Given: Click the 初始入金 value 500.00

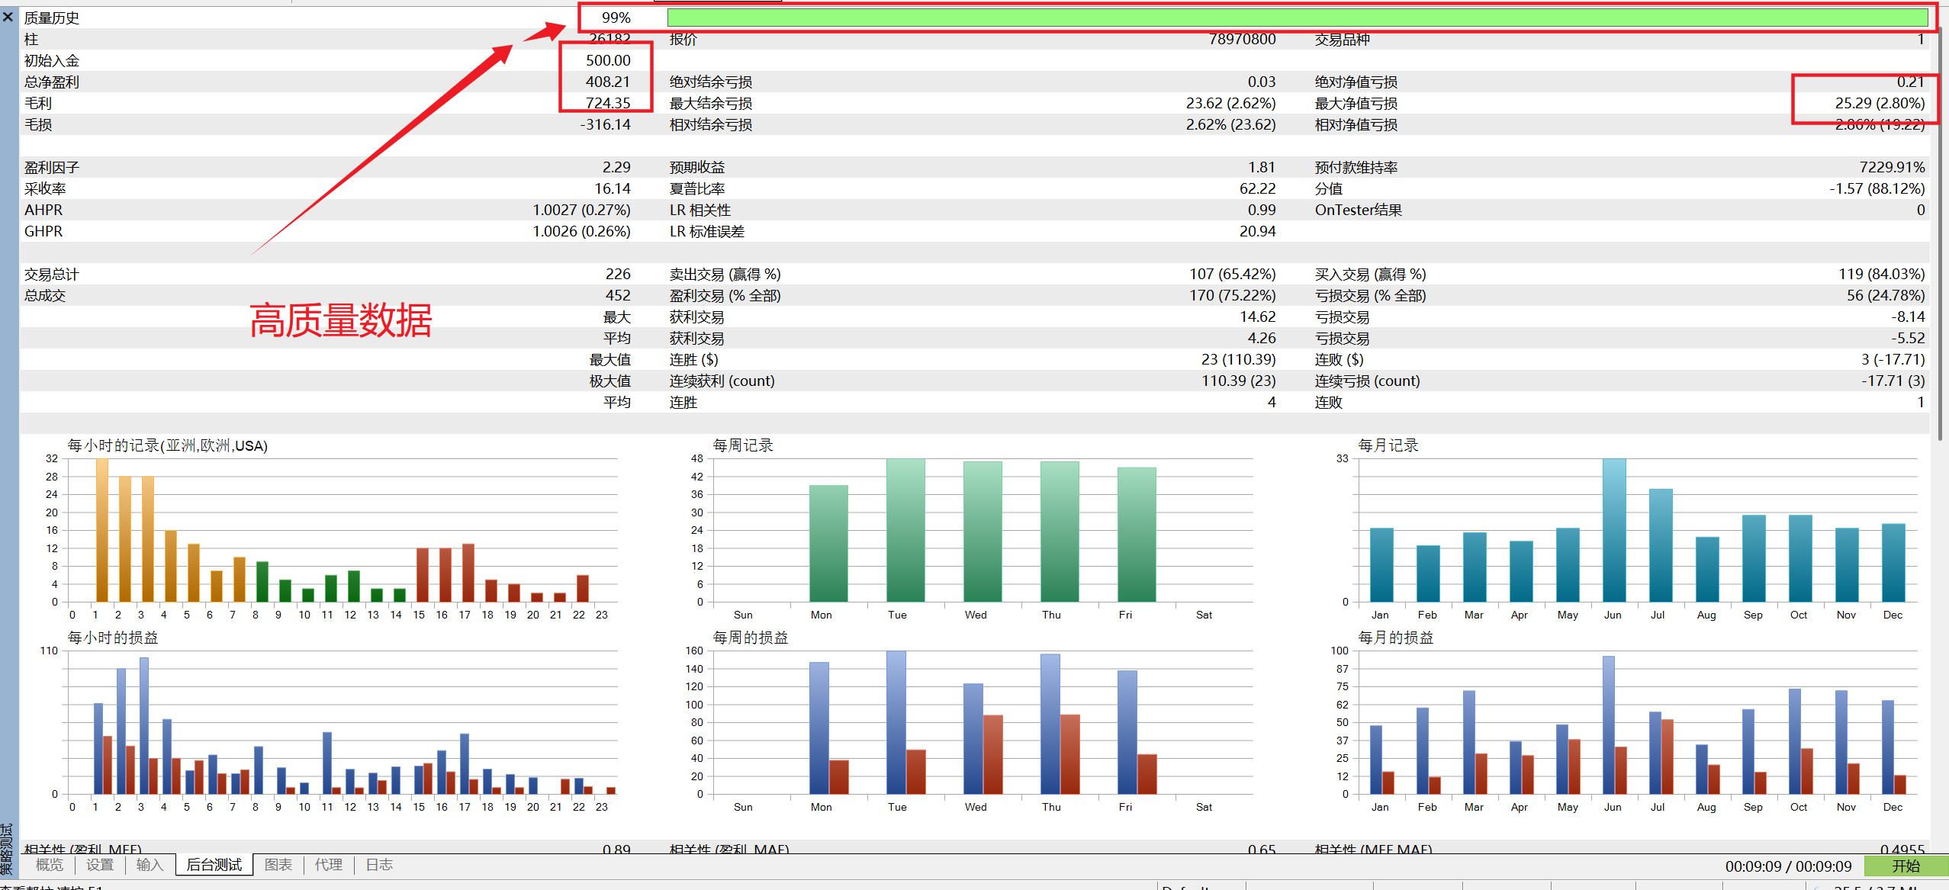Looking at the screenshot, I should (608, 60).
